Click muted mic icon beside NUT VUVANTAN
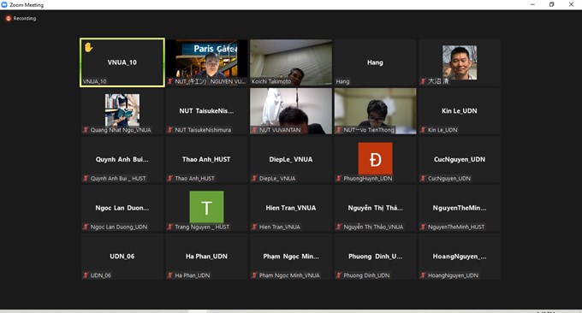Image resolution: width=582 pixels, height=313 pixels. pyautogui.click(x=255, y=130)
